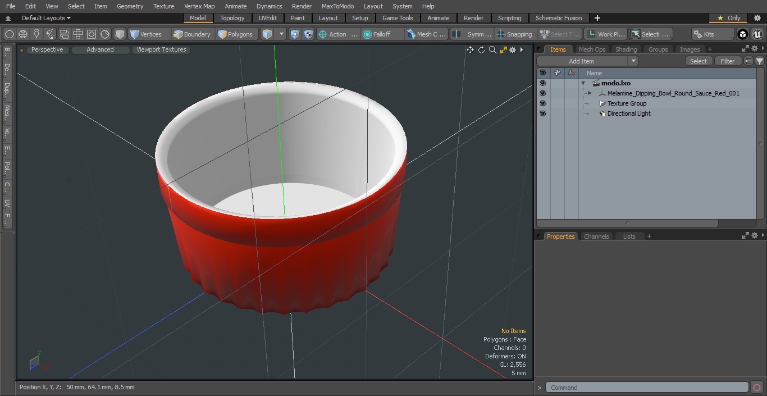This screenshot has height=396, width=767.
Task: Switch to the Shading tab
Action: (626, 49)
